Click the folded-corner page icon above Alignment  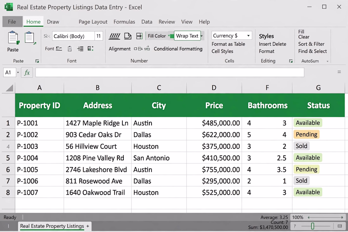point(127,36)
